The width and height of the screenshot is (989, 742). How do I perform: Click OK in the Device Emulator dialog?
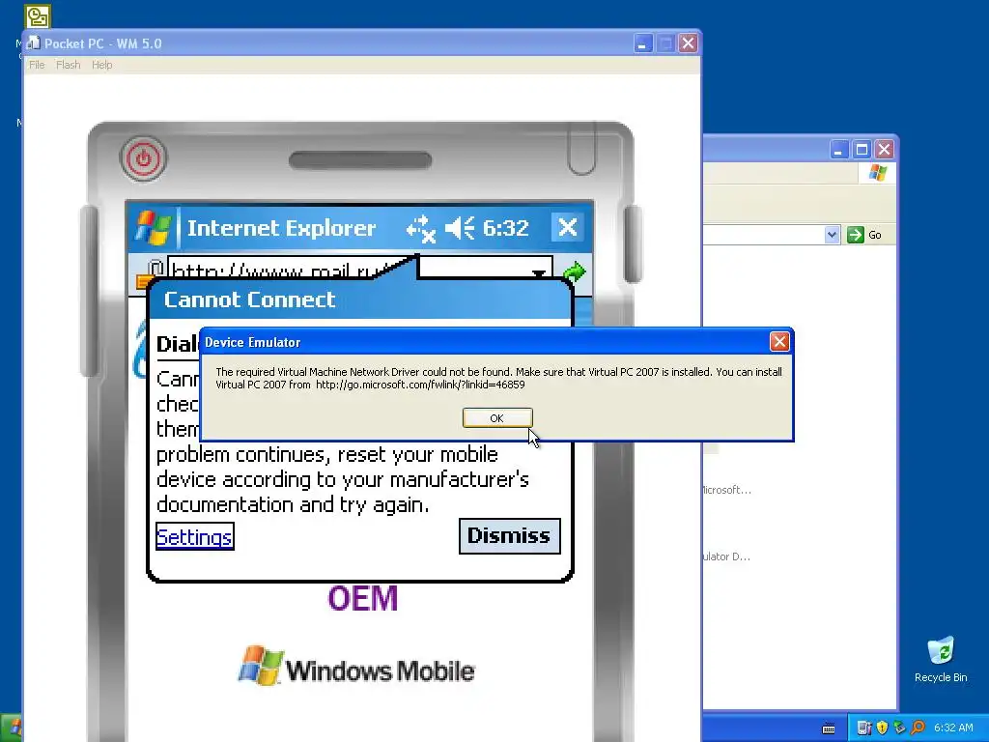[x=497, y=417]
